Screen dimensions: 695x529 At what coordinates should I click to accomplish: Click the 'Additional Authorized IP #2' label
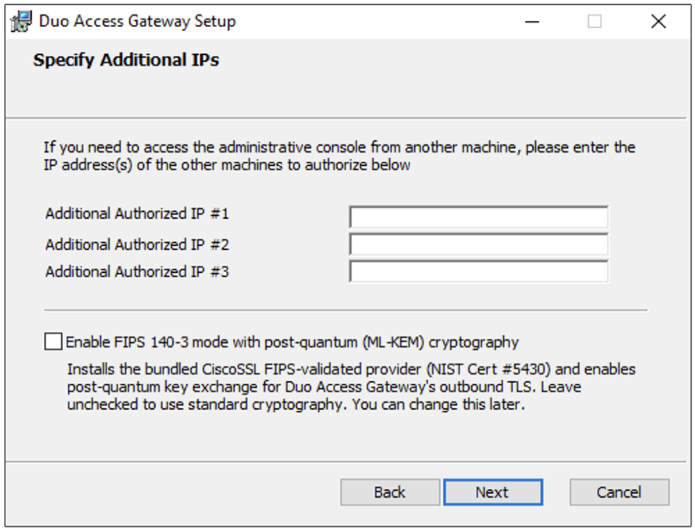tap(137, 244)
